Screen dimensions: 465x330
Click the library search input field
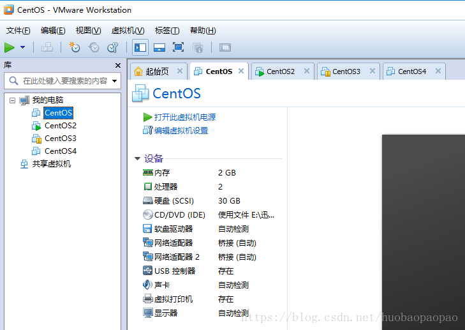[63, 80]
